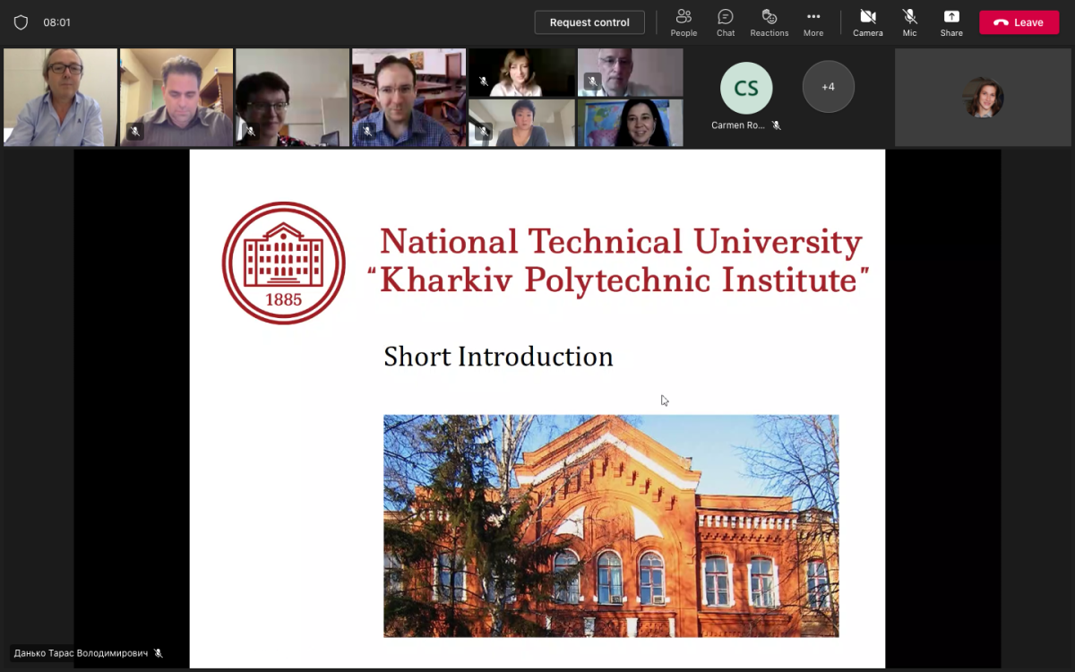Viewport: 1075px width, 672px height.
Task: Click the university logo on slide
Action: tap(284, 263)
